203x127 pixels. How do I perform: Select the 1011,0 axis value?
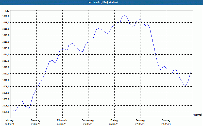coord(6,74)
